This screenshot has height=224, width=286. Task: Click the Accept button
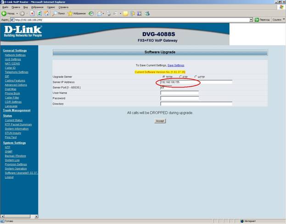pos(160,121)
